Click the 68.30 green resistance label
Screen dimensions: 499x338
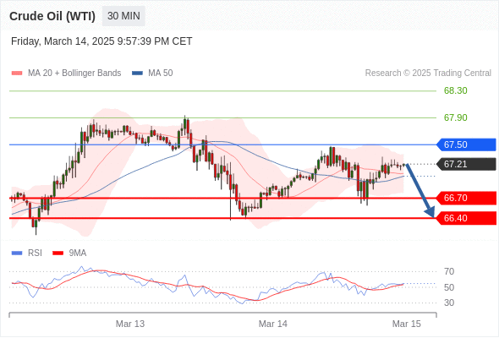coord(456,90)
